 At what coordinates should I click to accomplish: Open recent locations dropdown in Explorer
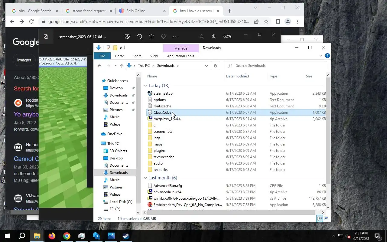pos(115,66)
